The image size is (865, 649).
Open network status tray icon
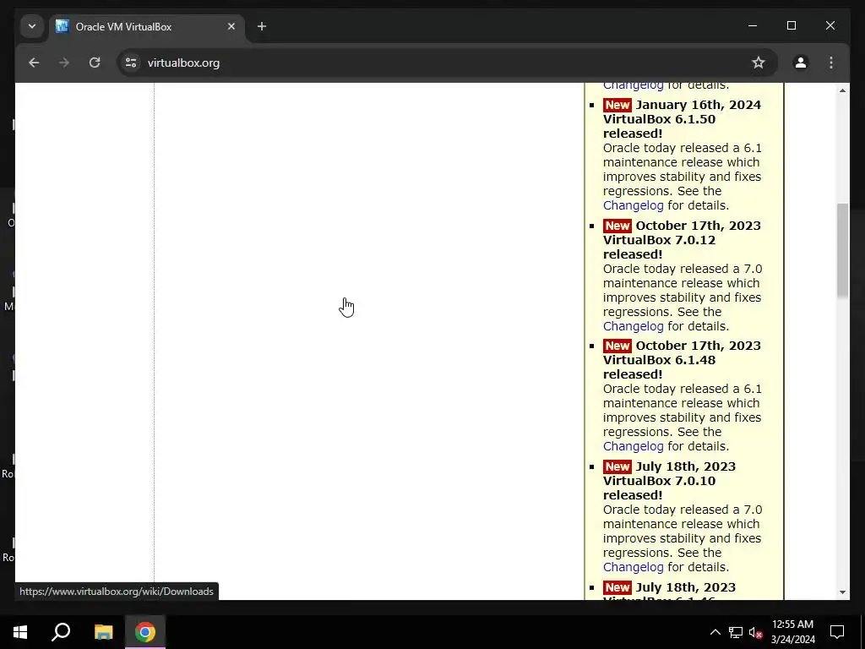coord(736,632)
